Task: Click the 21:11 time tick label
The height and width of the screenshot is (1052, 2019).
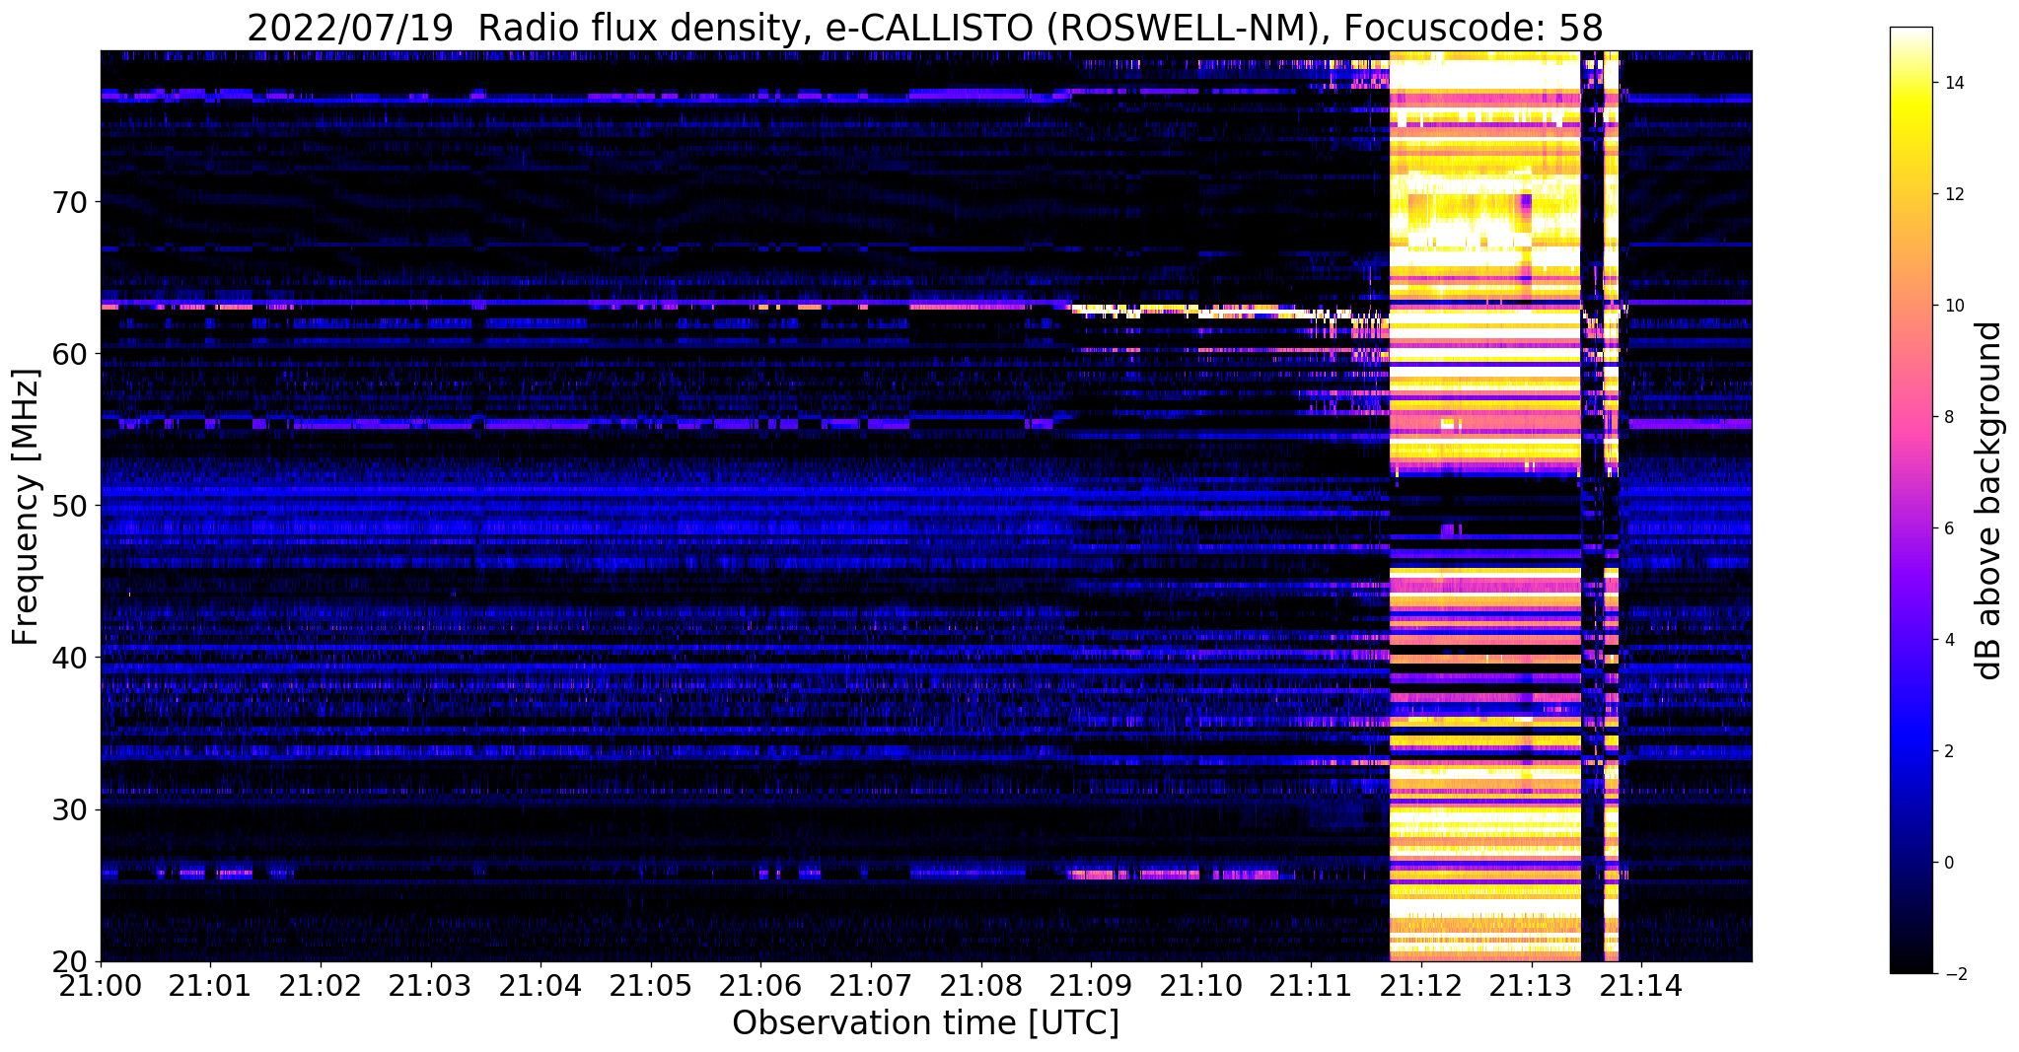Action: click(1311, 985)
